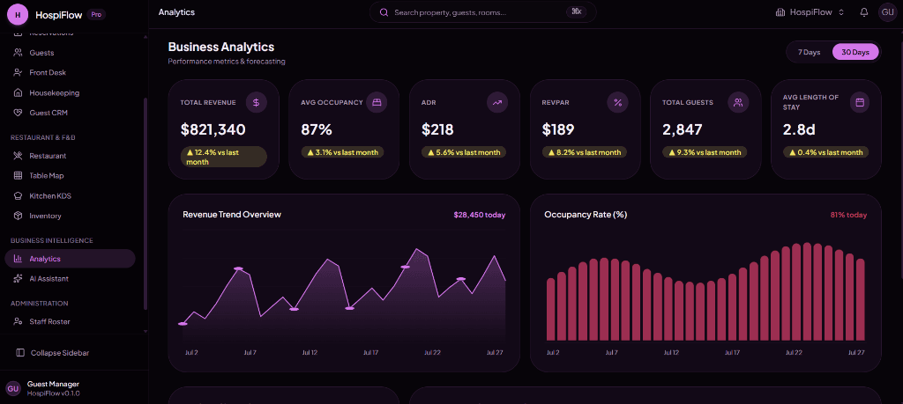
Task: Click the Avg Length of Stay calendar icon
Action: 859,103
